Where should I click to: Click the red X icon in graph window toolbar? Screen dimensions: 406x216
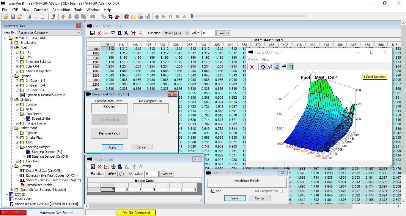(x=252, y=67)
